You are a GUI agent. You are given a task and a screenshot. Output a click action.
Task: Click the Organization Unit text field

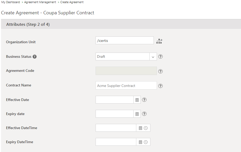pos(125,41)
